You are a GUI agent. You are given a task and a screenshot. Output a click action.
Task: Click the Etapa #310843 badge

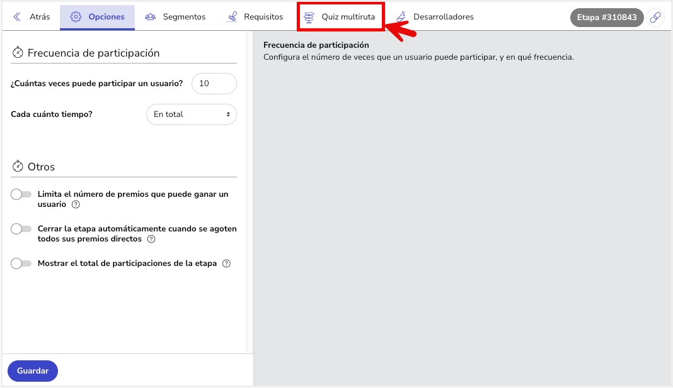[x=607, y=17]
